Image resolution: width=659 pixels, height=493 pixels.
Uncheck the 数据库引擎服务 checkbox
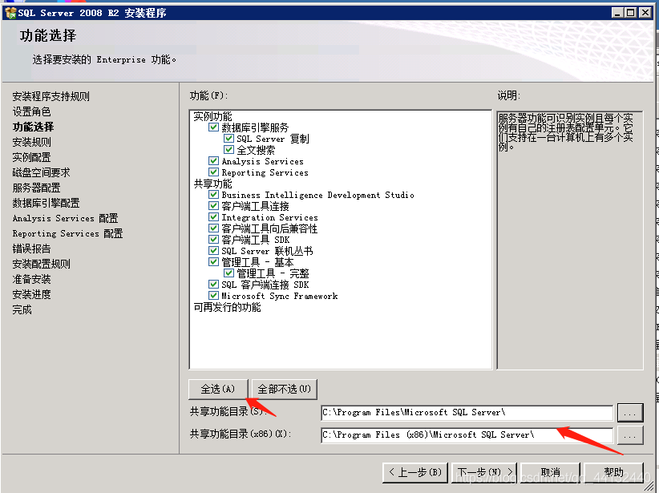click(x=213, y=127)
